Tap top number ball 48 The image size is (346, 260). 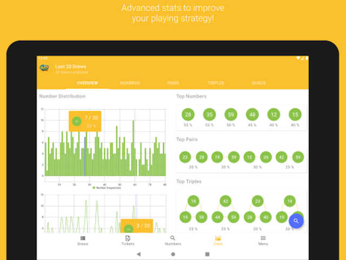[251, 114]
